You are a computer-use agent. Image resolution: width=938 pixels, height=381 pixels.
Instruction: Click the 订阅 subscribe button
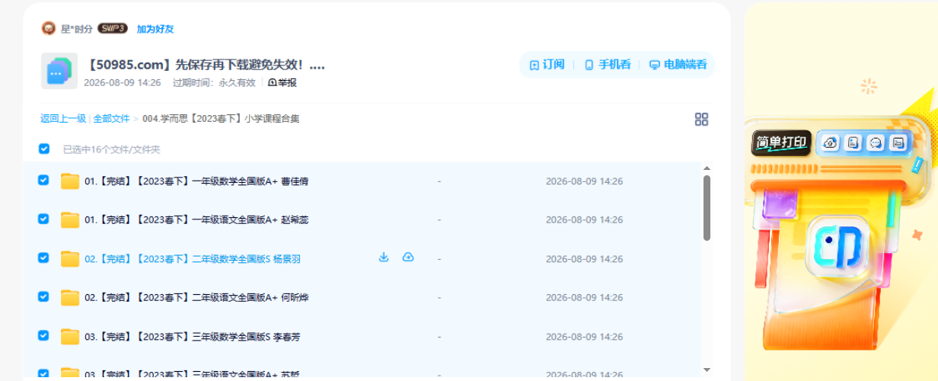pos(547,65)
